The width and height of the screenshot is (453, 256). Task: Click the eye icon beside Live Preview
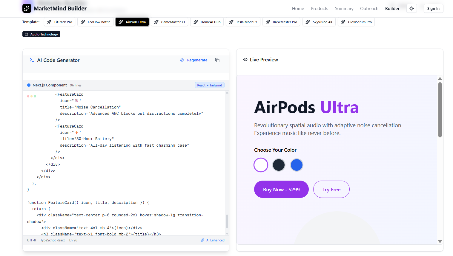tap(245, 60)
